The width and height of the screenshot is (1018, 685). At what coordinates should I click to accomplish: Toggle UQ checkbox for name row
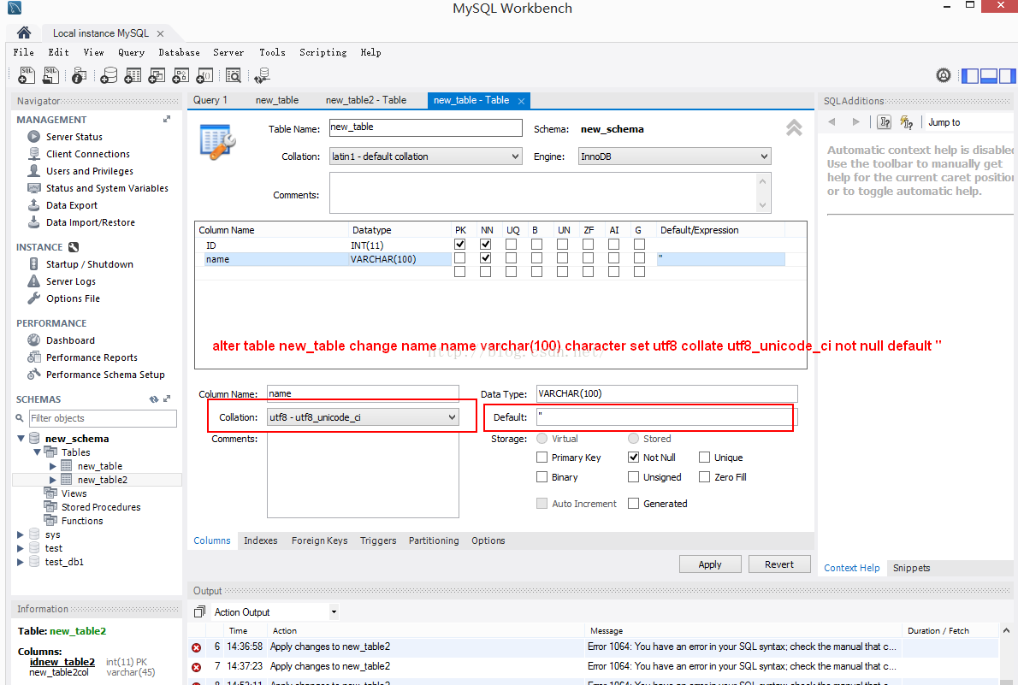tap(511, 257)
